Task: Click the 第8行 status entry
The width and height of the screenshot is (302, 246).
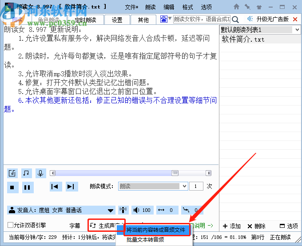Action: 258,237
